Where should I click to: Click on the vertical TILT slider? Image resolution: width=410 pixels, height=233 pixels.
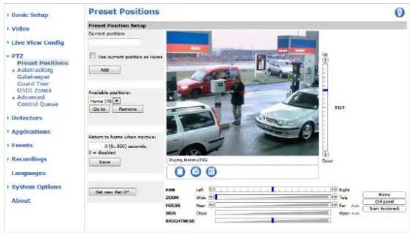(325, 107)
